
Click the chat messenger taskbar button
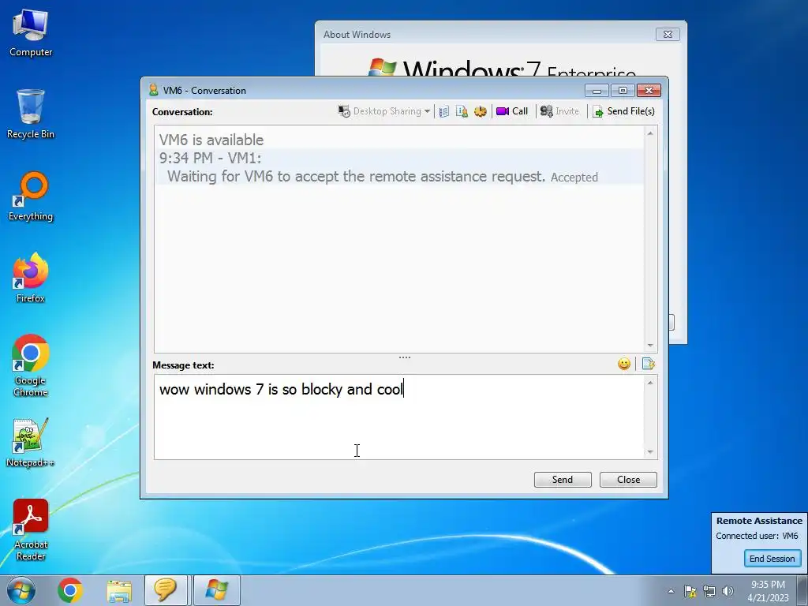click(x=166, y=590)
